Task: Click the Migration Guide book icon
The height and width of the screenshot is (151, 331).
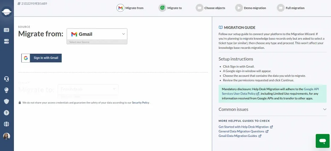Action: pos(221,28)
